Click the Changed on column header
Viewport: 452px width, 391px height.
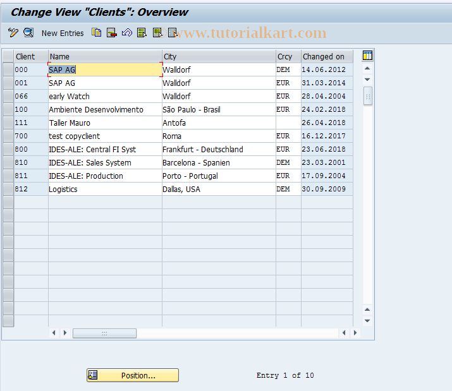[327, 56]
